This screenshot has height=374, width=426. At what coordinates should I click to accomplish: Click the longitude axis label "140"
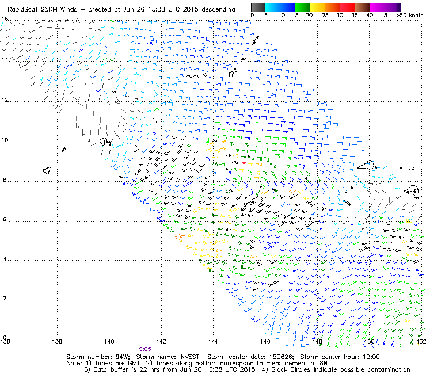coord(109,341)
